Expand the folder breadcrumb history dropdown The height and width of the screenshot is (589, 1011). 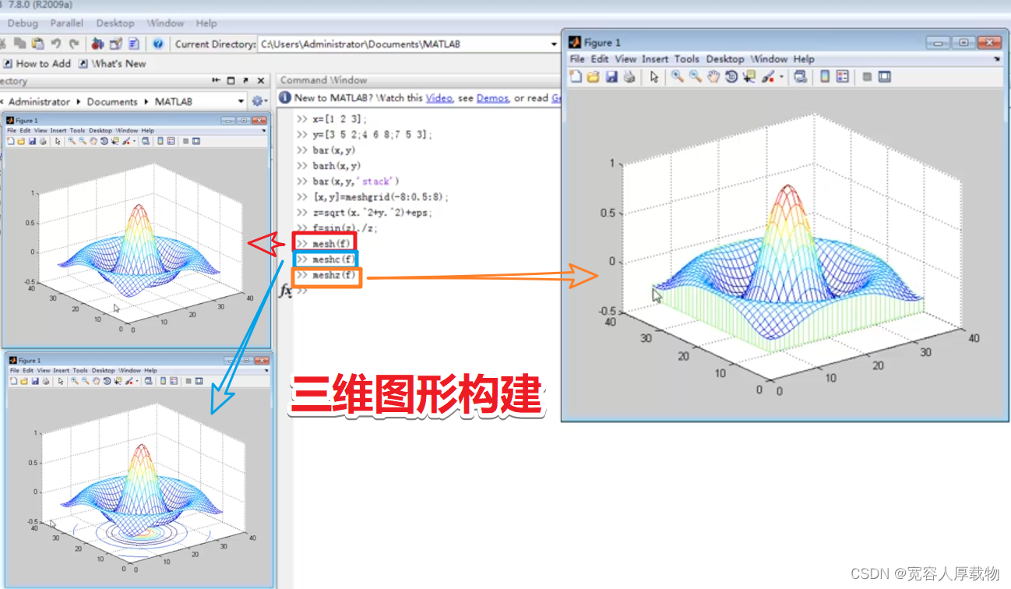(241, 101)
